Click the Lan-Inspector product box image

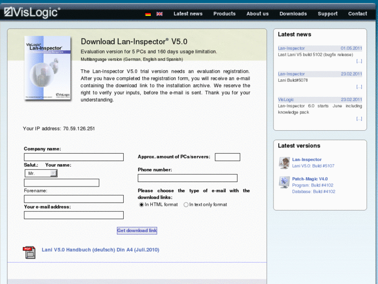coord(48,68)
